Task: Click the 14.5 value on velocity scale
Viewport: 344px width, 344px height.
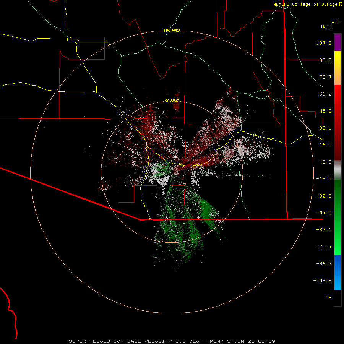Action: [x=325, y=145]
